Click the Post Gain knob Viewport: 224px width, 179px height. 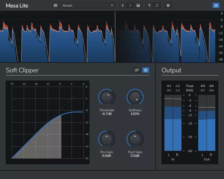point(135,139)
